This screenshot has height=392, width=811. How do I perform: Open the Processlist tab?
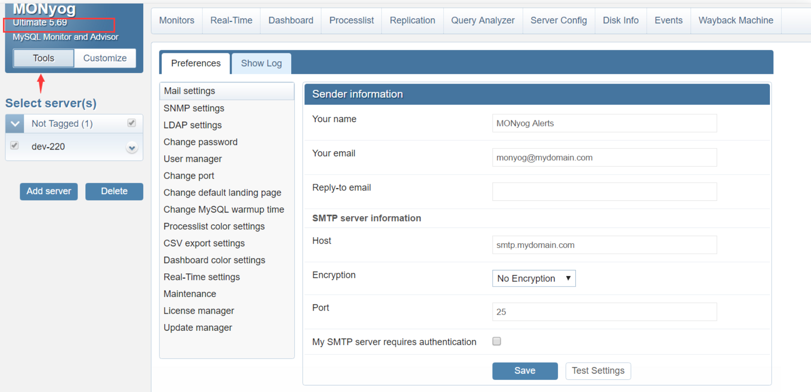[351, 21]
